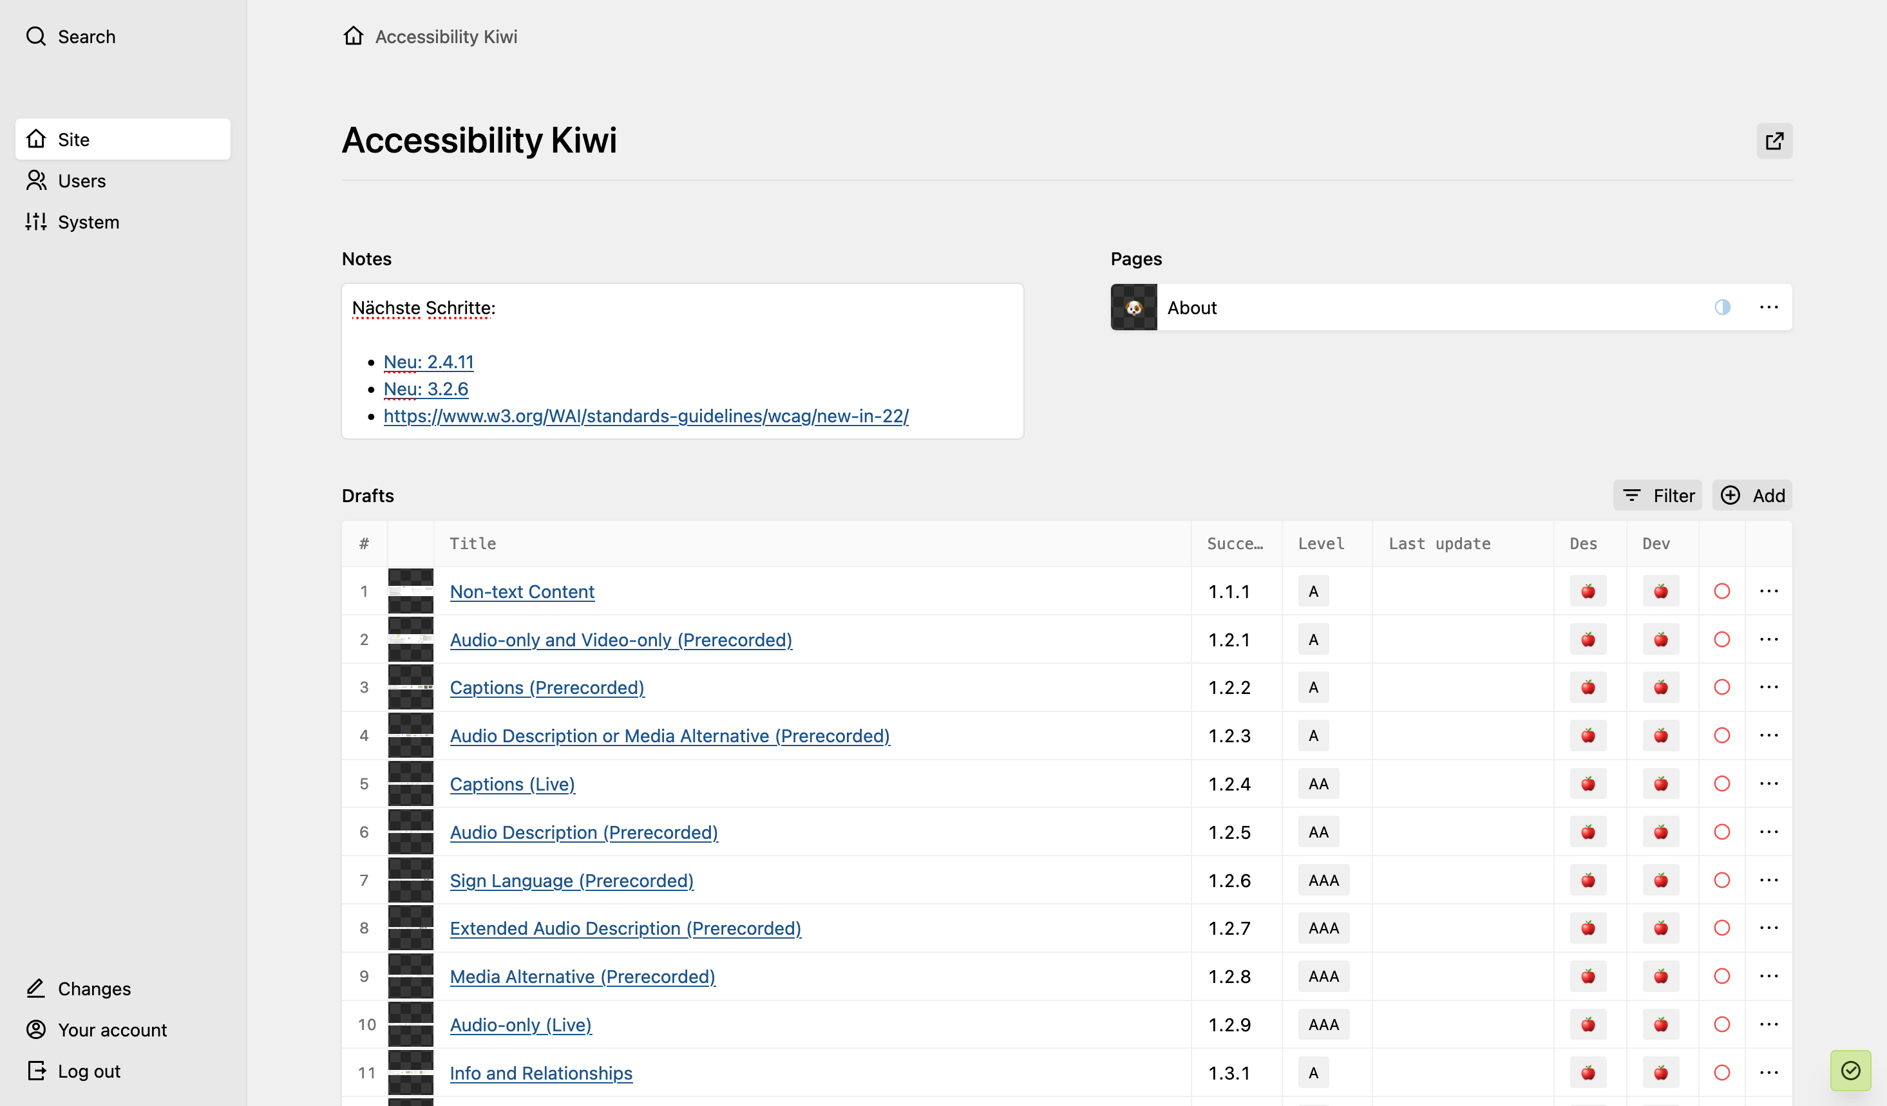Open the Search in the sidebar
The width and height of the screenshot is (1887, 1106).
pyautogui.click(x=71, y=36)
